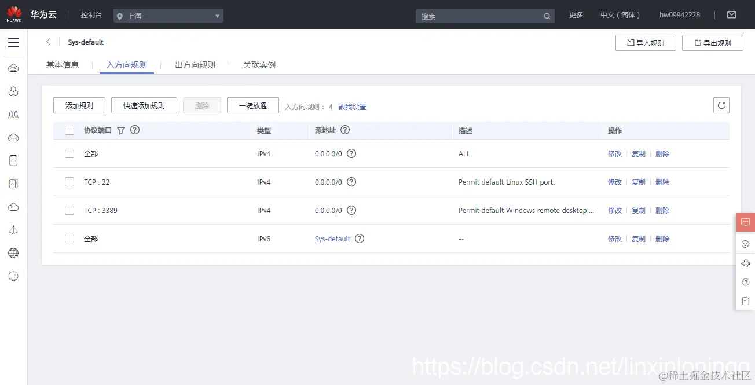Click 修改 for the TCP : 3389 rule
755x385 pixels.
(x=615, y=210)
